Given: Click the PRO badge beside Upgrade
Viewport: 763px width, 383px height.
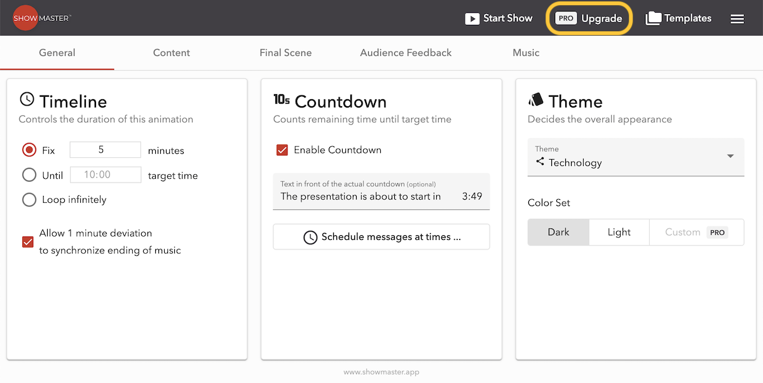Looking at the screenshot, I should pos(566,18).
